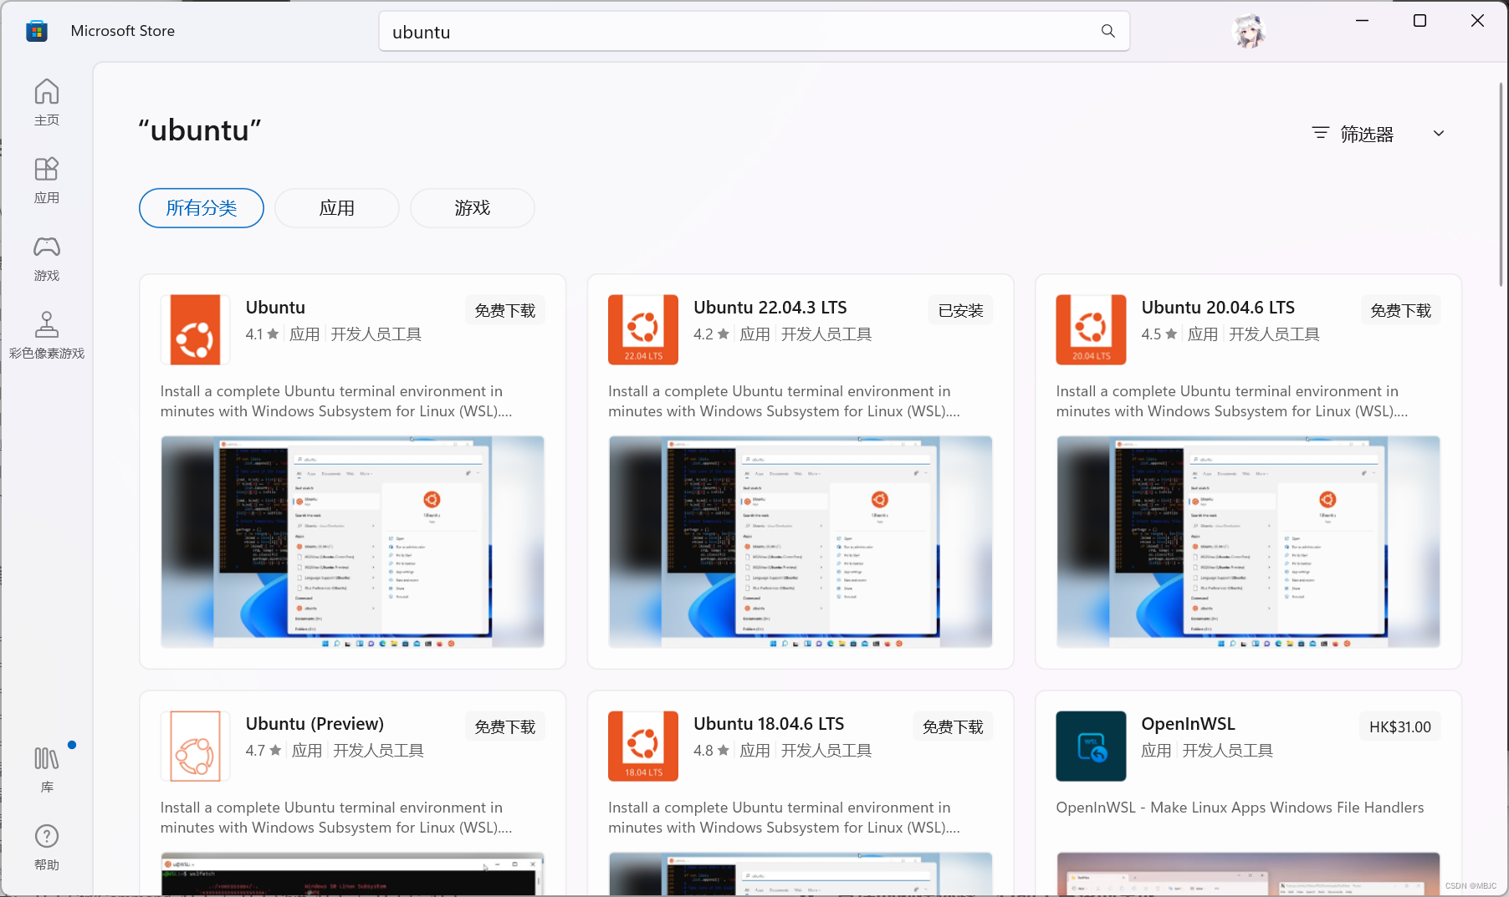Expand Ubuntu Preview screenshot preview arrow
Screen dimensions: 1509x897
point(486,866)
